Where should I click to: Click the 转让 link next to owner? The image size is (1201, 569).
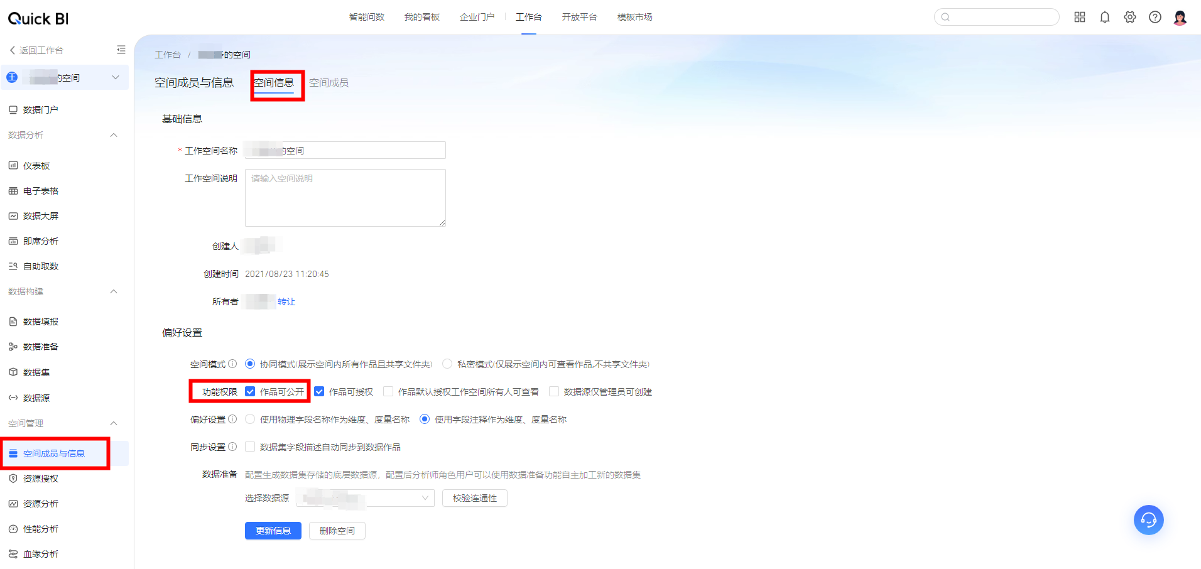coord(286,301)
